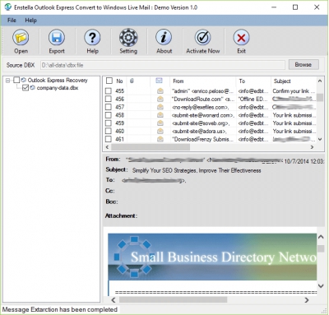Collapse the Outlook Express Recovery tree node
Viewport: 329px width, 315px height.
pos(8,81)
